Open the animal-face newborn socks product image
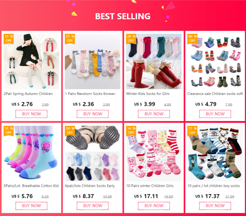This screenshot has width=246, height=216. click(x=93, y=61)
